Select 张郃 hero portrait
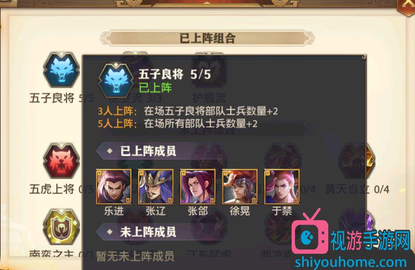Viewport: 415px width, 270px height. [198, 187]
